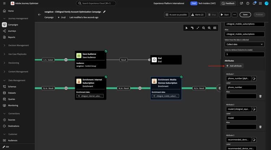This screenshot has width=271, height=150.
Task: Open the help question mark icon
Action: click(248, 3)
